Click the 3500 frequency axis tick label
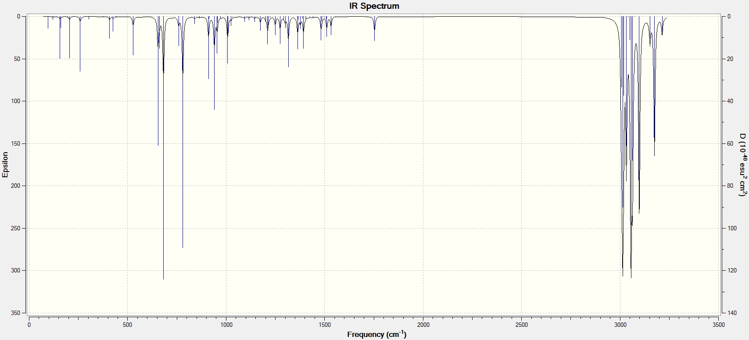Screen dimensions: 749x340 [719, 325]
